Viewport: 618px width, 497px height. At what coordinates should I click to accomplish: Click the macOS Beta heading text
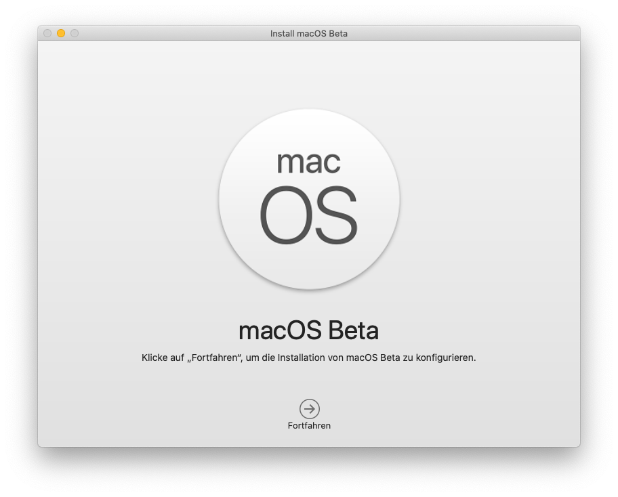[308, 330]
